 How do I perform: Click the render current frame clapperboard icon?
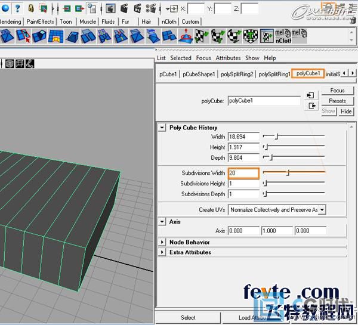[124, 9]
